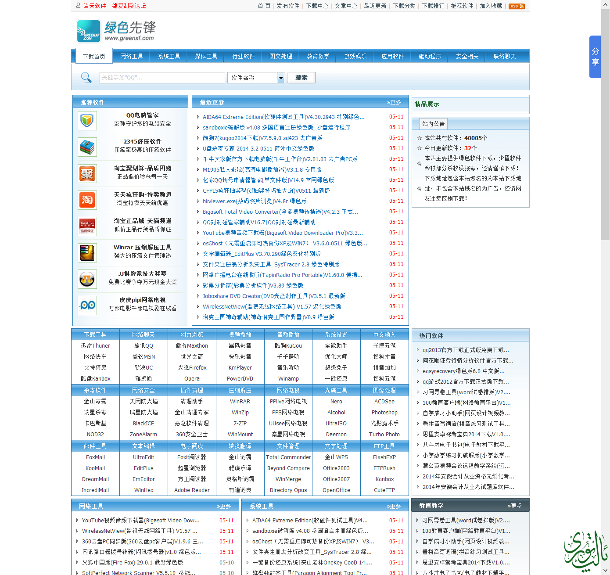Switch to the 系统工具 navigation tab
610x575 pixels.
click(x=169, y=56)
